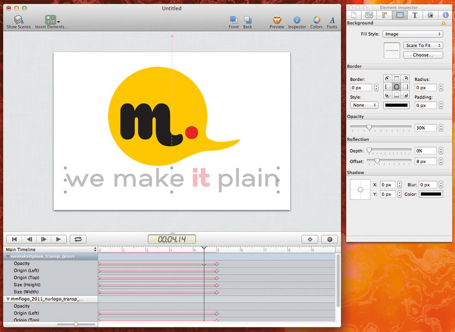Click the timeline zoom slider
Viewport: 455px width, 332px height.
(x=76, y=324)
